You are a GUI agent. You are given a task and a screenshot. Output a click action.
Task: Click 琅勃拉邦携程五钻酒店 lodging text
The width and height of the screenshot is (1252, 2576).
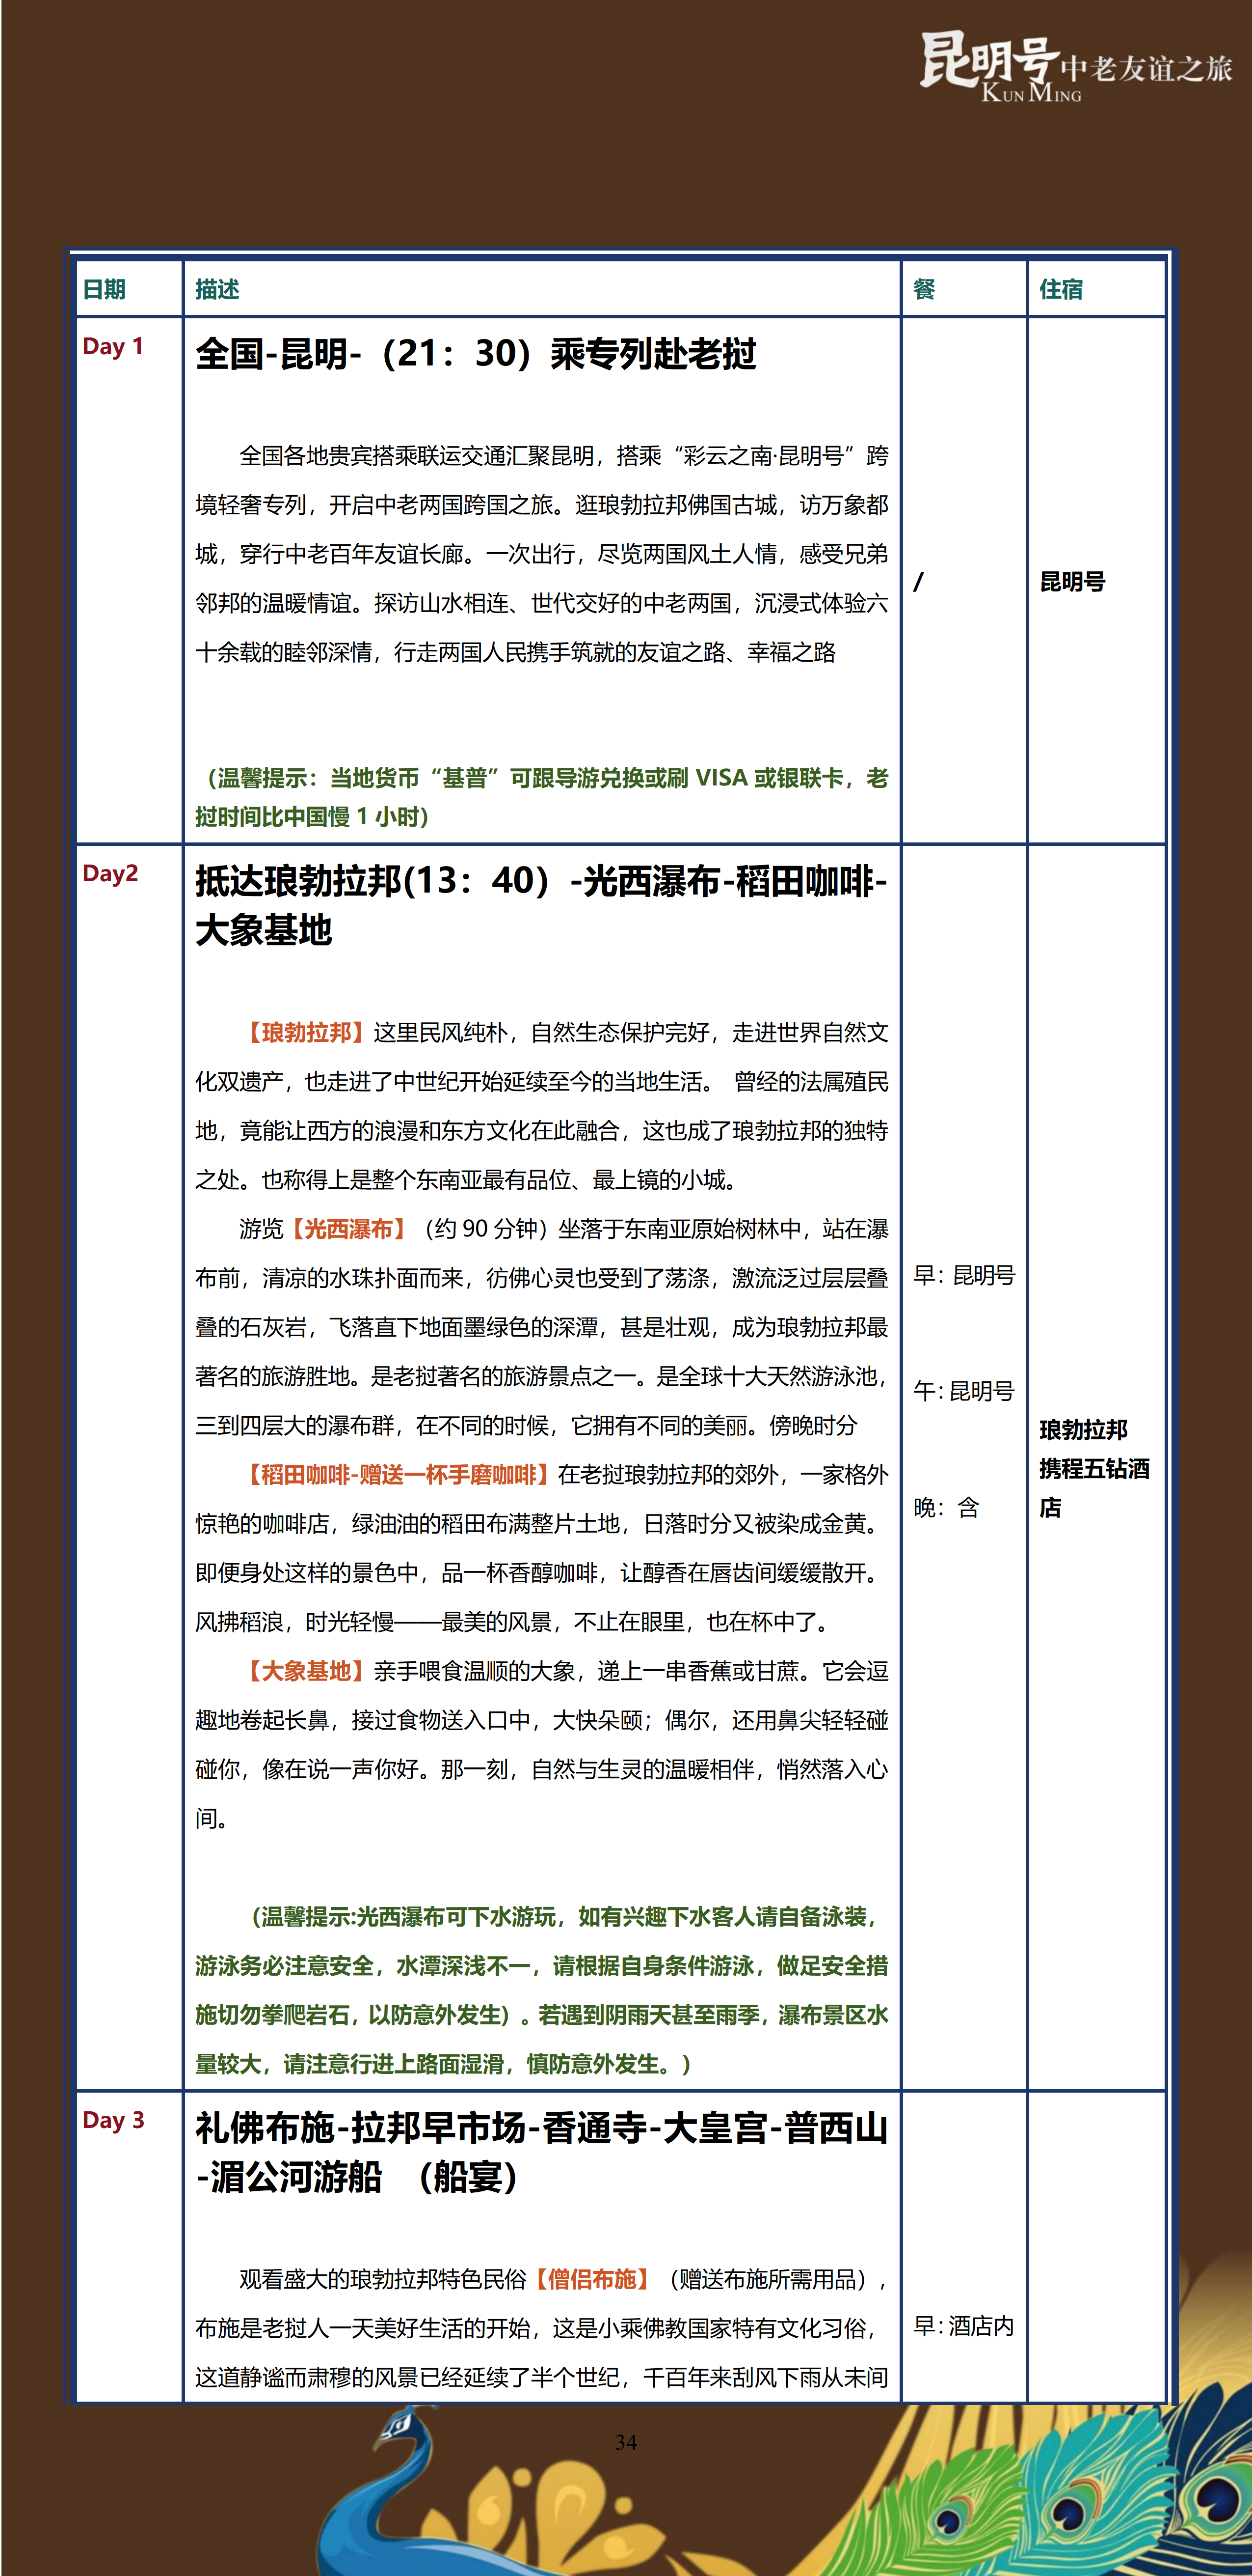1094,1468
